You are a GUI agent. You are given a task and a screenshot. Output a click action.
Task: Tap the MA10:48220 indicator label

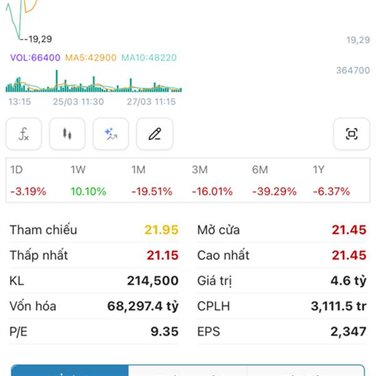point(149,58)
